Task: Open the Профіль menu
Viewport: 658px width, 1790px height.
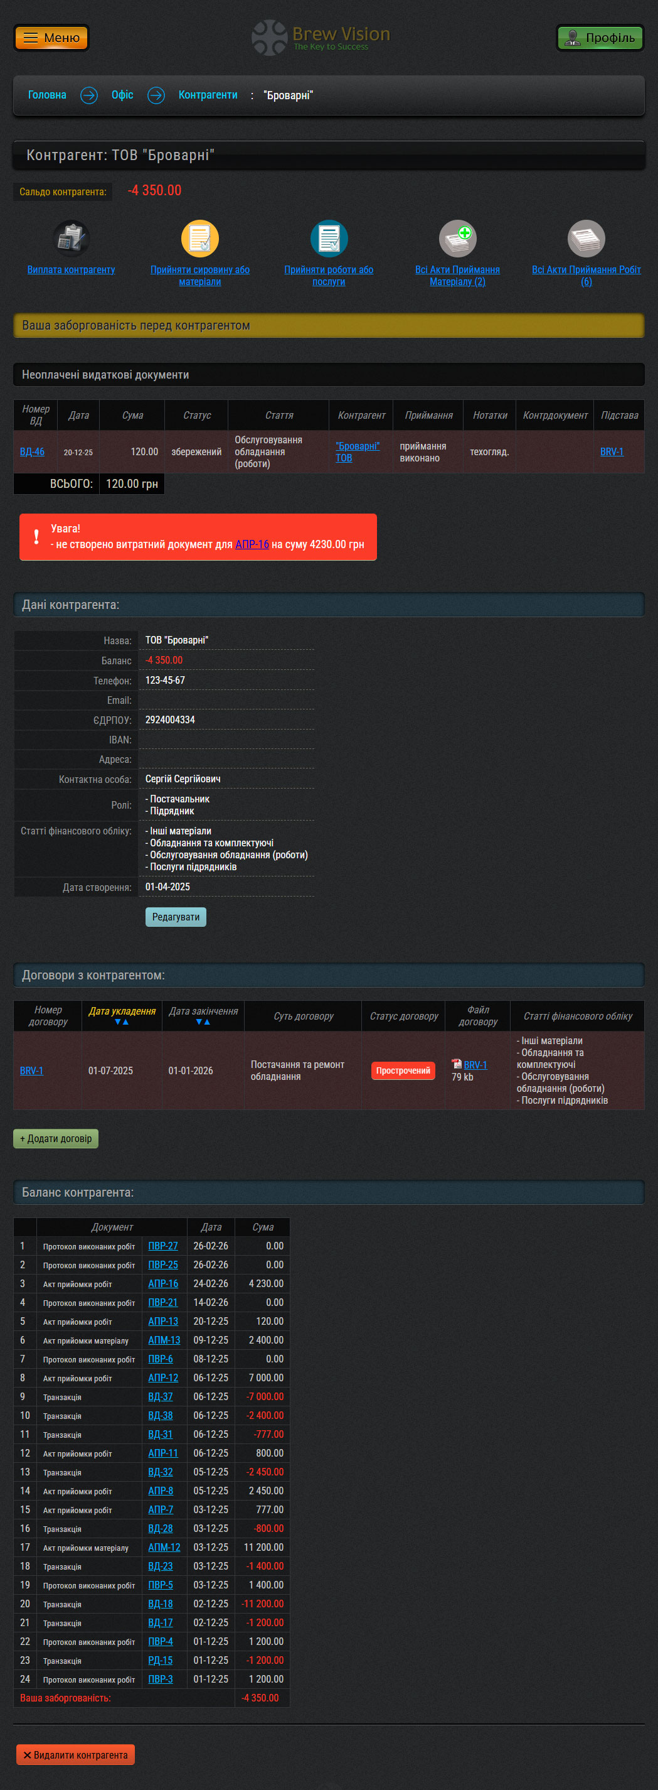Action: [600, 38]
